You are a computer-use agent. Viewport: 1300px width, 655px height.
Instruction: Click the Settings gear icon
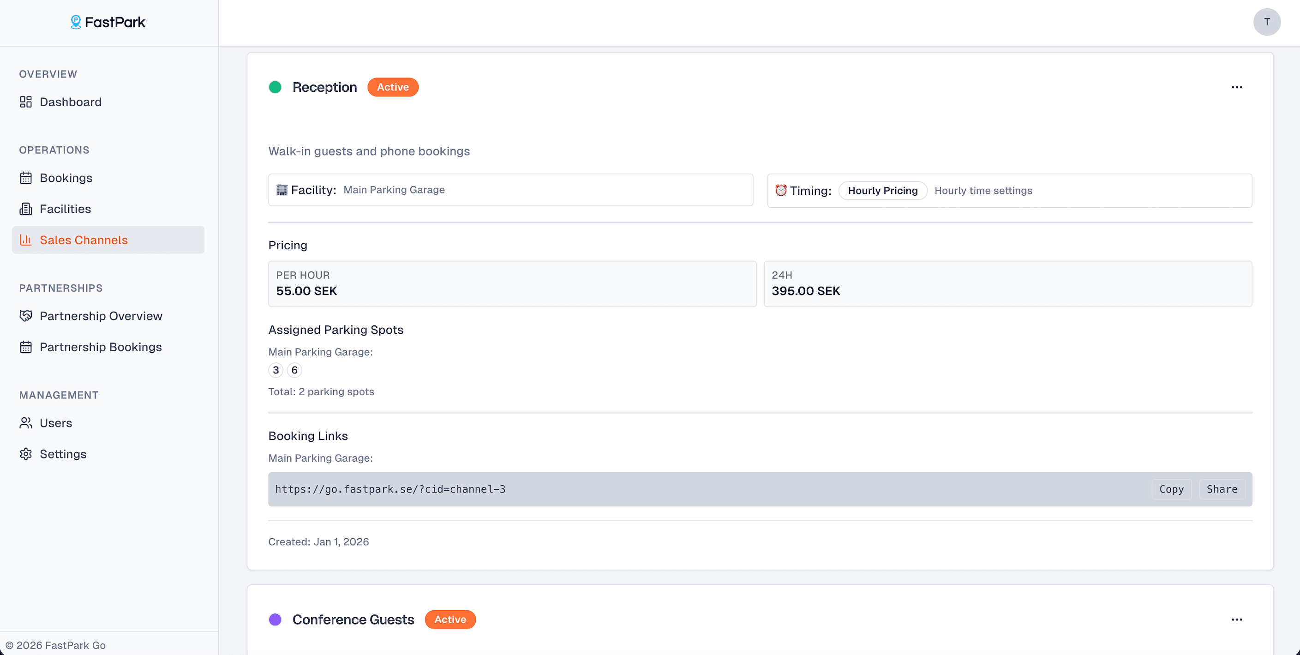26,454
